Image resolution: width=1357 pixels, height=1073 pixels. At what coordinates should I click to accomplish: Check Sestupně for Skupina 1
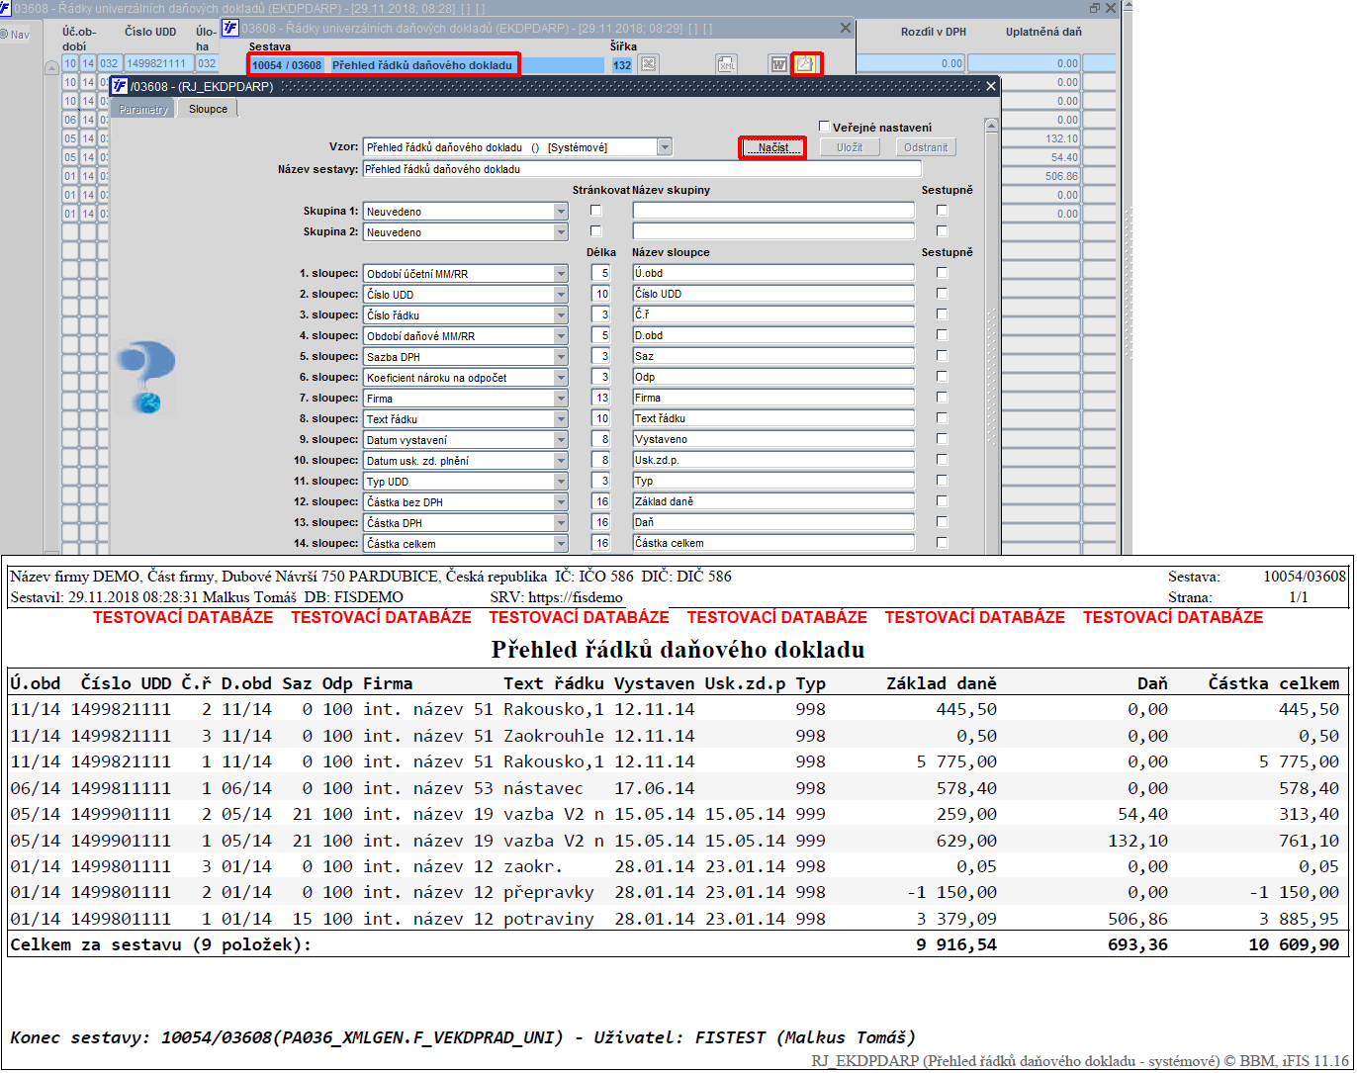point(942,211)
